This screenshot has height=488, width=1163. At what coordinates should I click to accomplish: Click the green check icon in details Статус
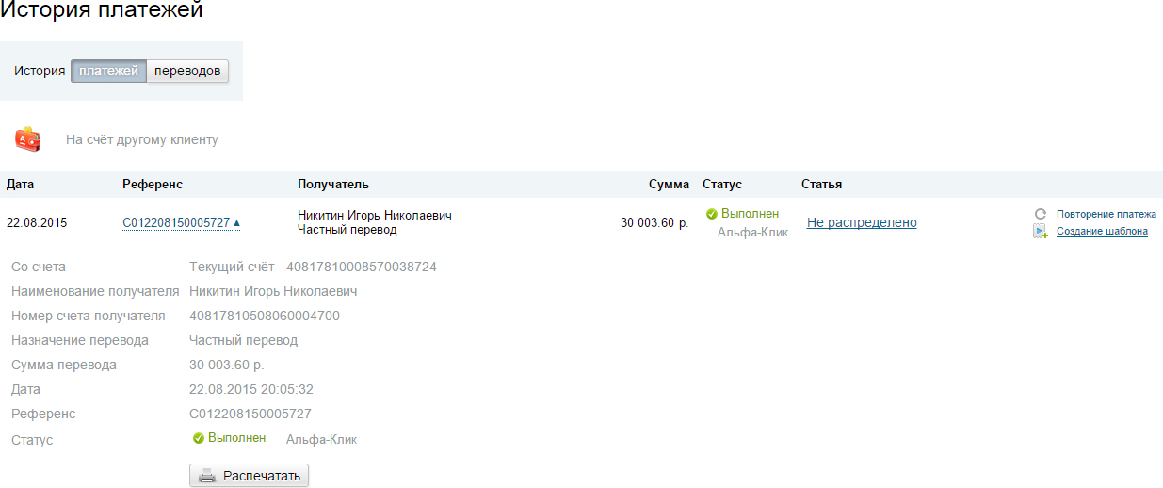[x=199, y=438]
